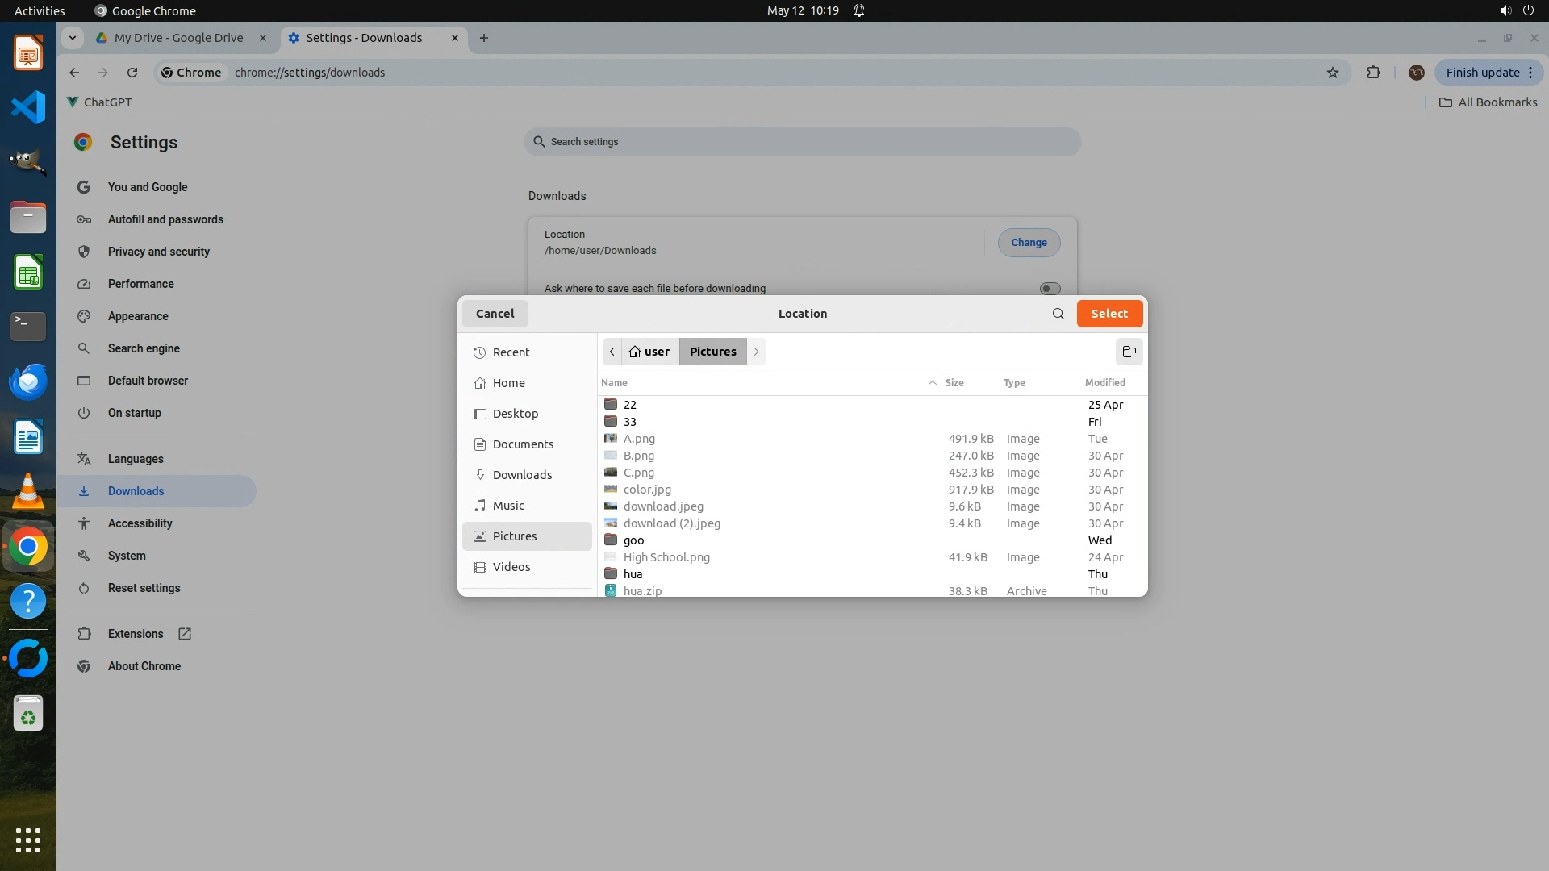The width and height of the screenshot is (1549, 871).
Task: Click path bar forward chevron
Action: click(x=756, y=352)
